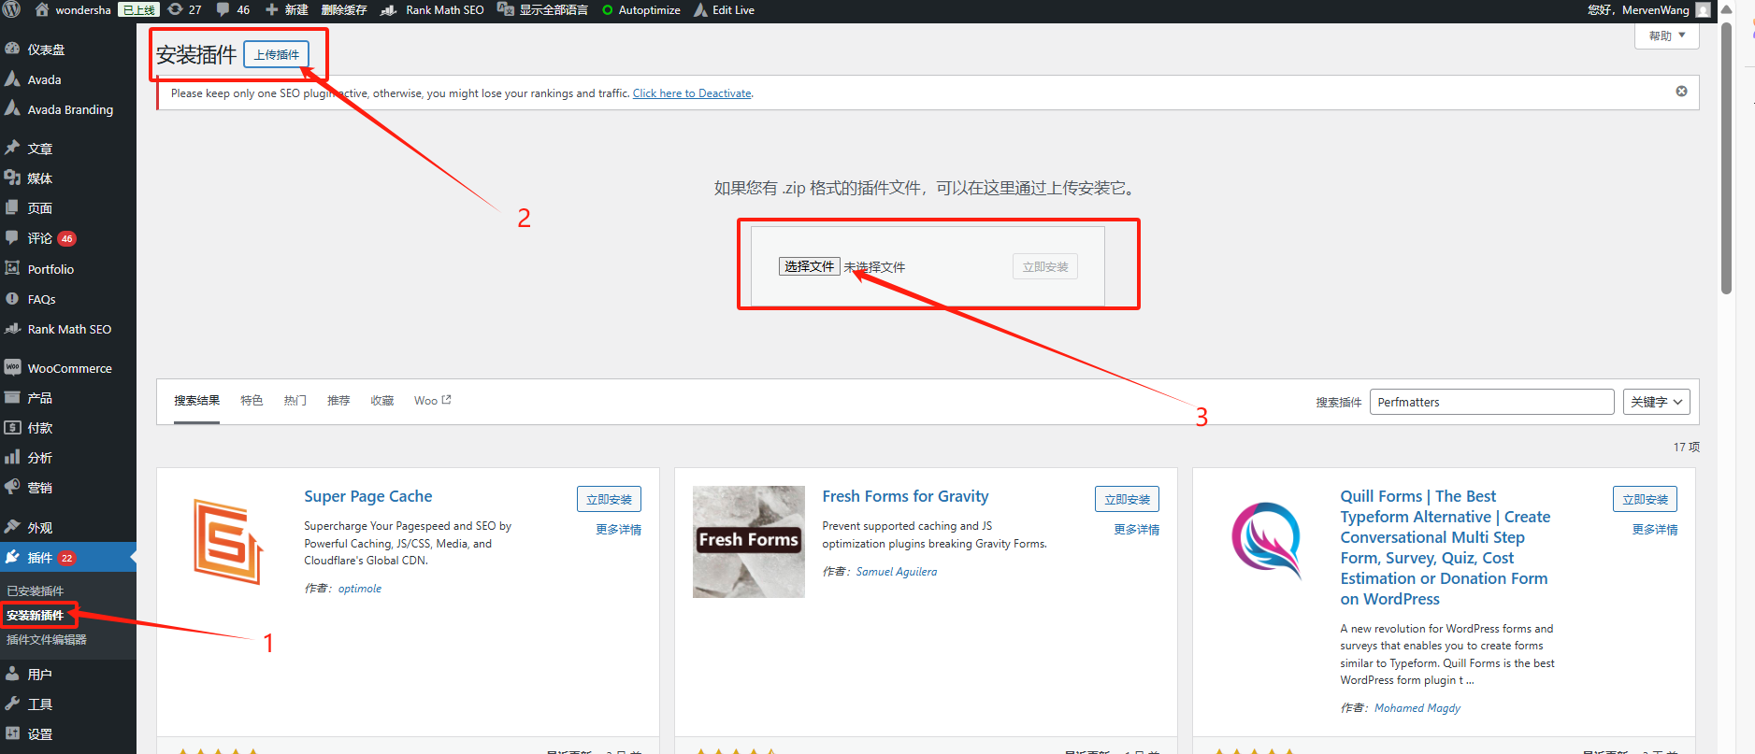Switch to the 推荐 tab
This screenshot has height=754, width=1755.
338,401
